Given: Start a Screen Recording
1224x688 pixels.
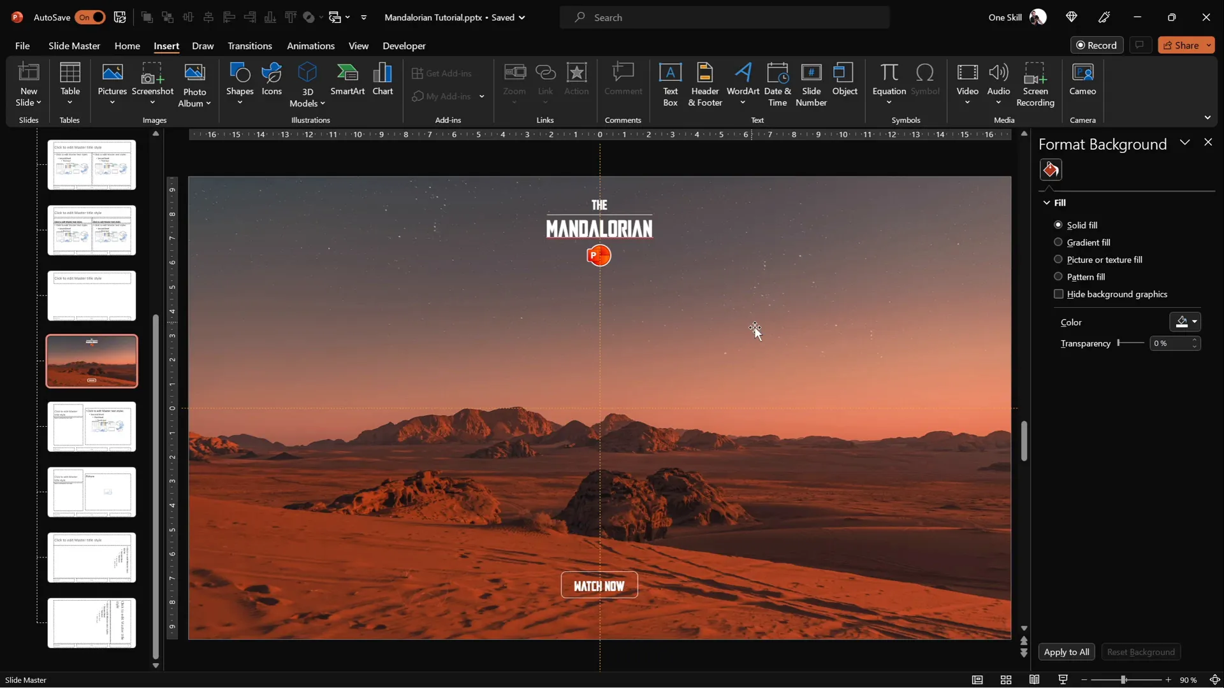Looking at the screenshot, I should click(1035, 84).
